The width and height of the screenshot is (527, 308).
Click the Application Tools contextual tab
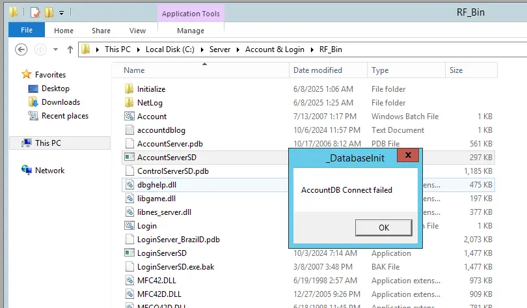tap(191, 14)
